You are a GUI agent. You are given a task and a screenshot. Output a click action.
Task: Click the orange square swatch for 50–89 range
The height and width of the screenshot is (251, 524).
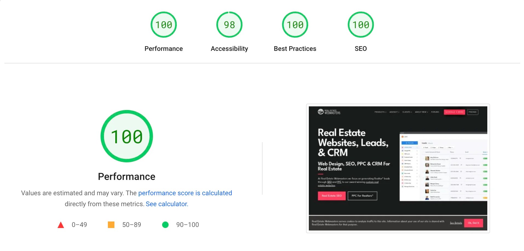(111, 225)
